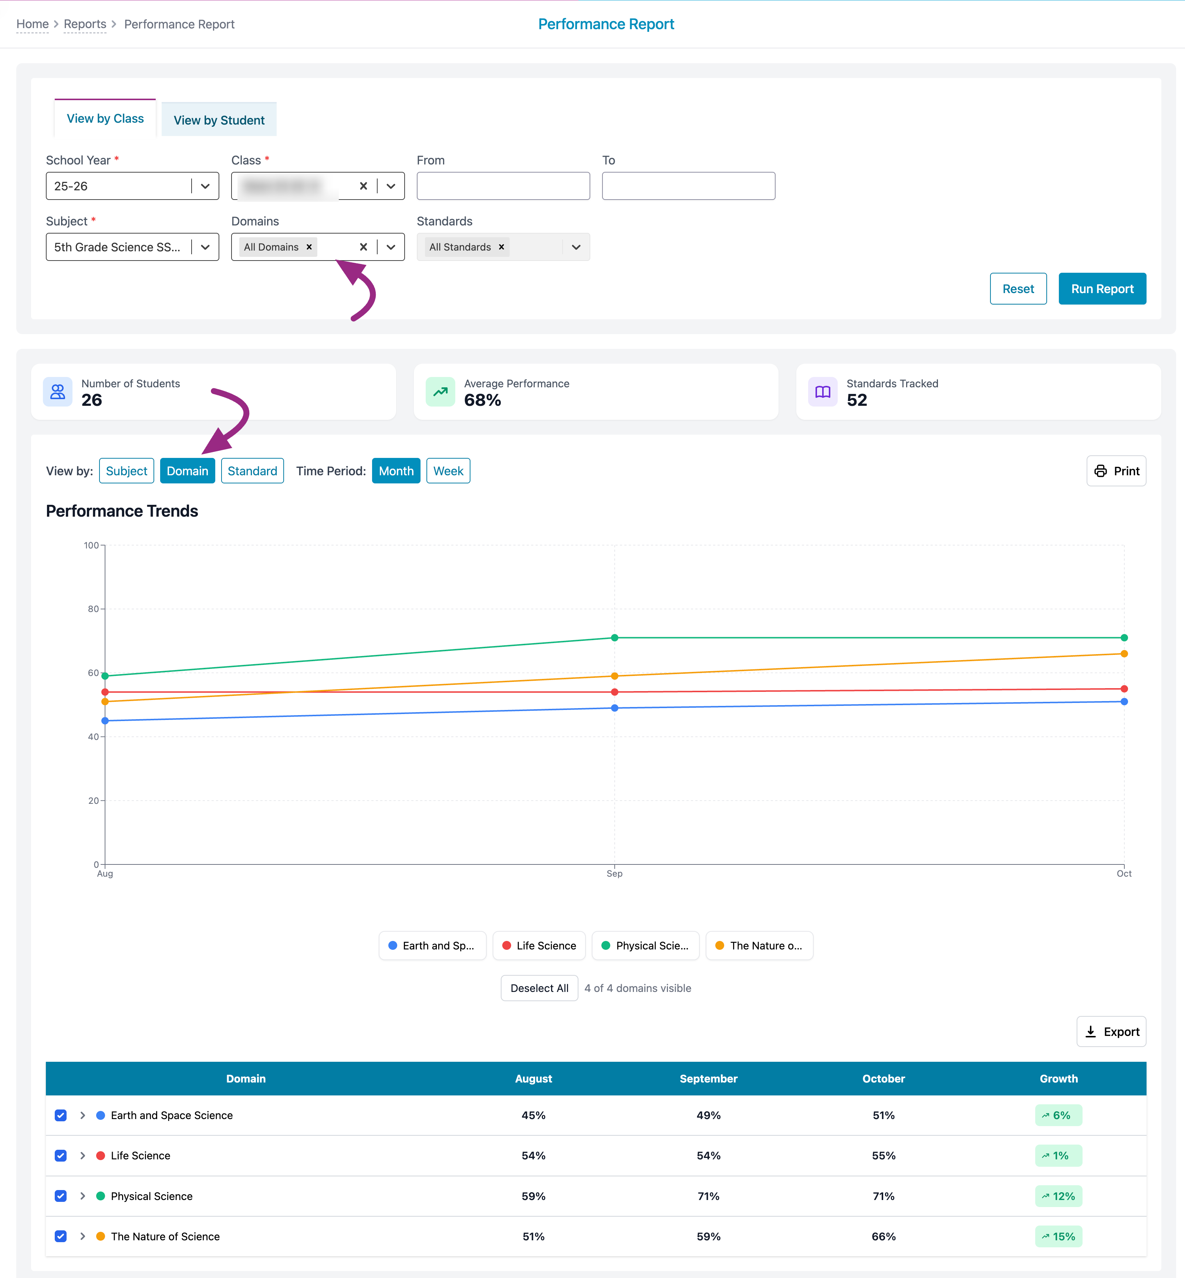Toggle the Life Science legend chip
Image resolution: width=1185 pixels, height=1278 pixels.
point(539,945)
